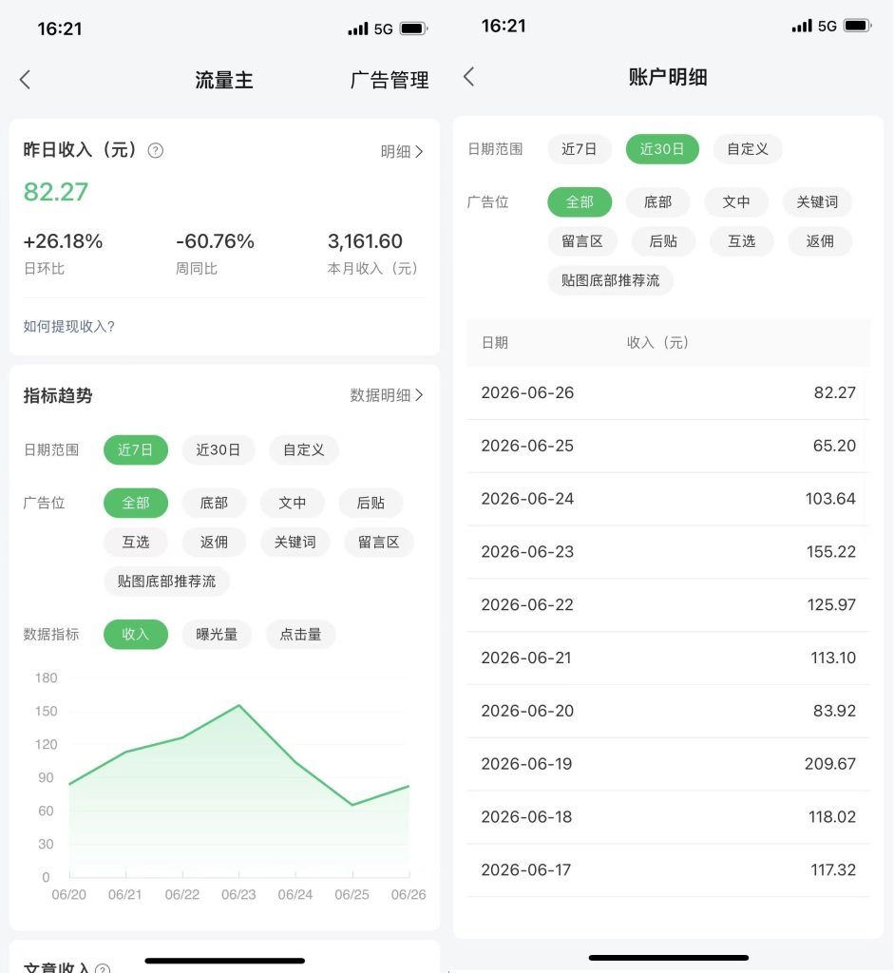
Task: Switch data metric to 收入
Action: pyautogui.click(x=135, y=634)
